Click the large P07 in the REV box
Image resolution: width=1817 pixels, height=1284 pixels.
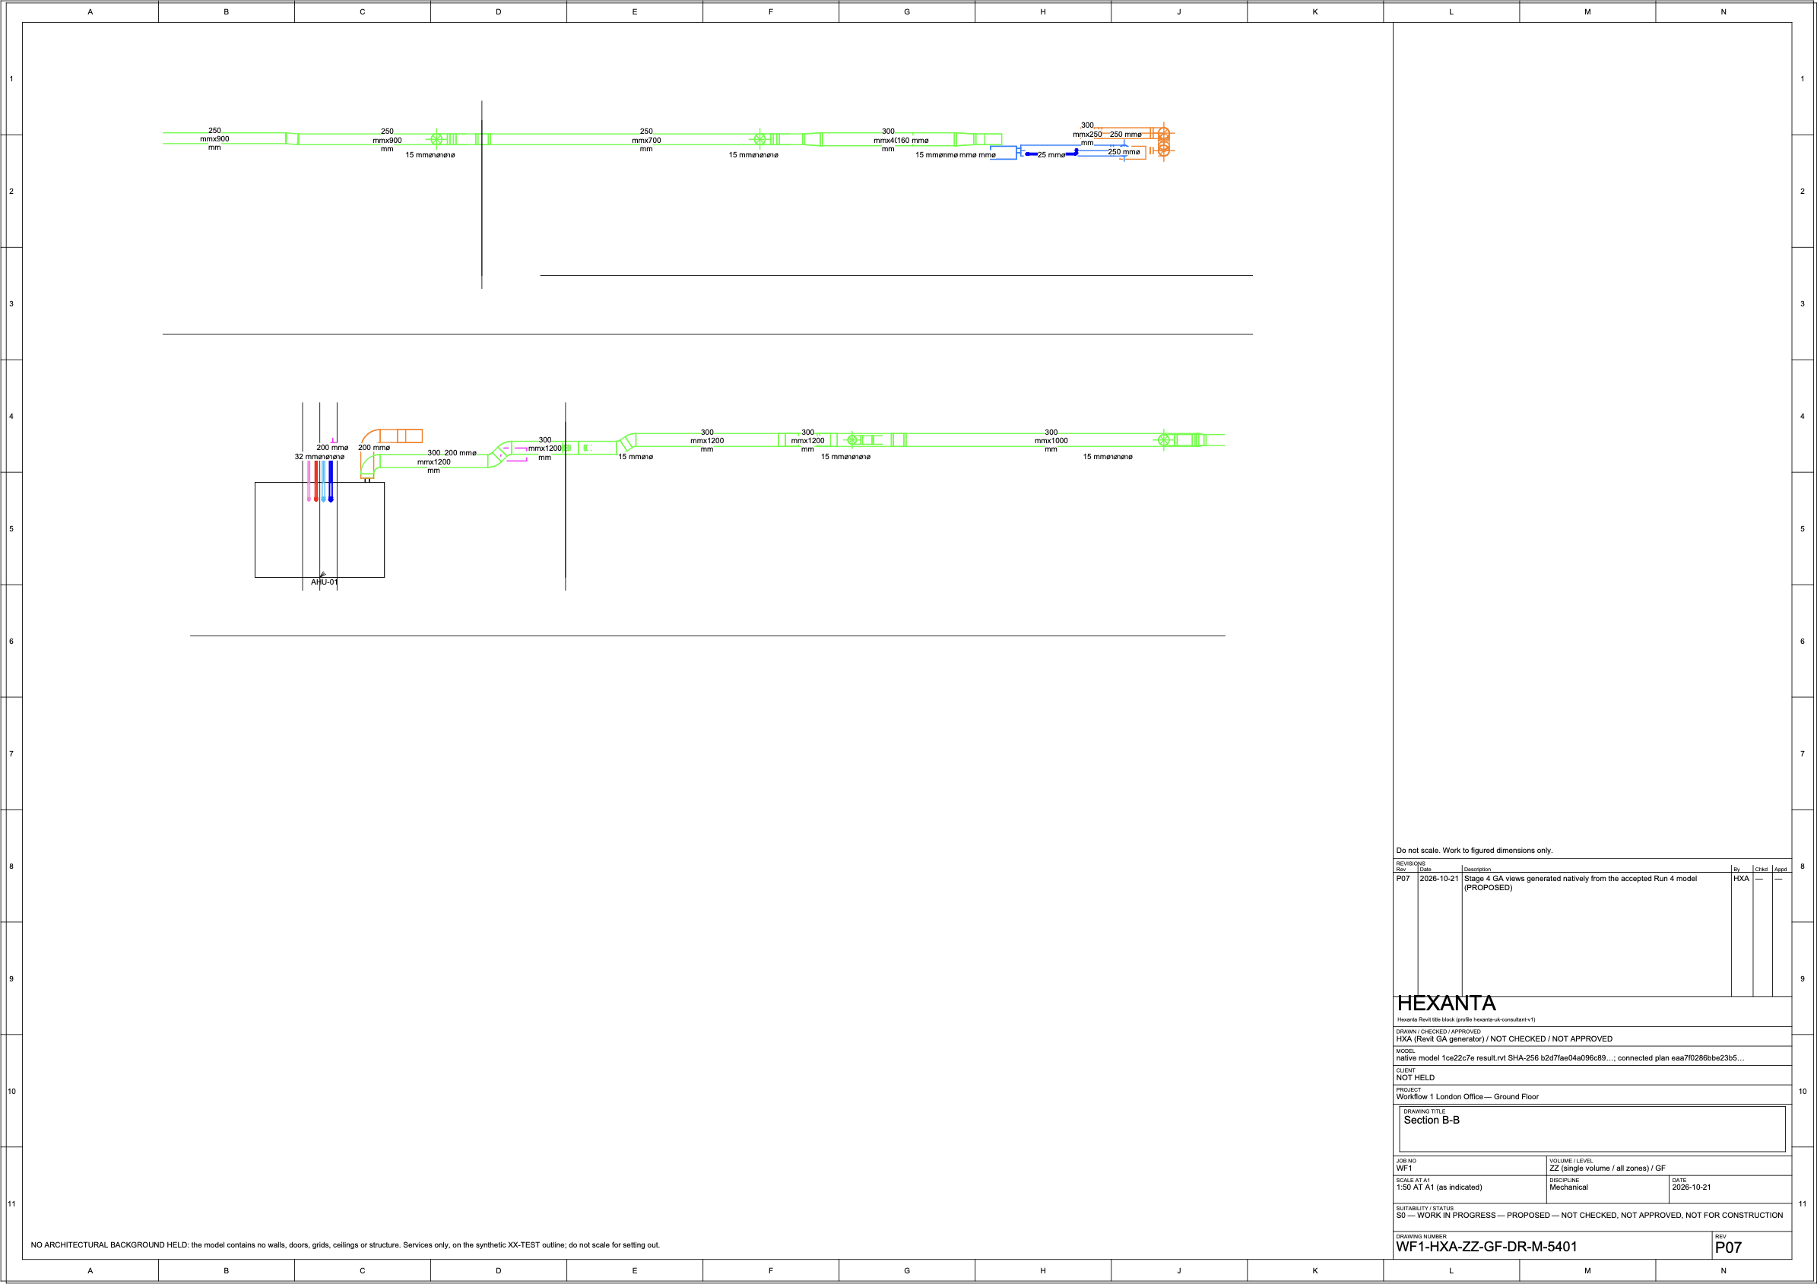click(1728, 1248)
